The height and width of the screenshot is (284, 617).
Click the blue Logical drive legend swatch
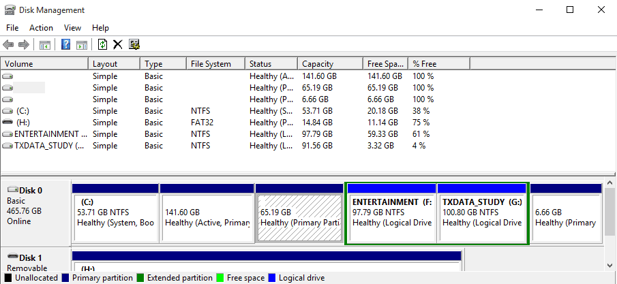[272, 278]
